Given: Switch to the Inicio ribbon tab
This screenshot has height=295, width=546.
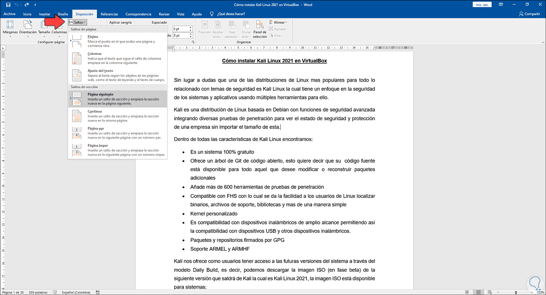Looking at the screenshot, I should click(x=27, y=14).
